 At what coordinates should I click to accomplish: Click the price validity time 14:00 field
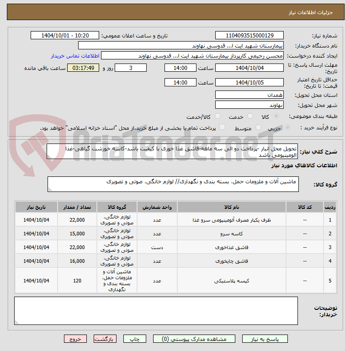pos(180,82)
